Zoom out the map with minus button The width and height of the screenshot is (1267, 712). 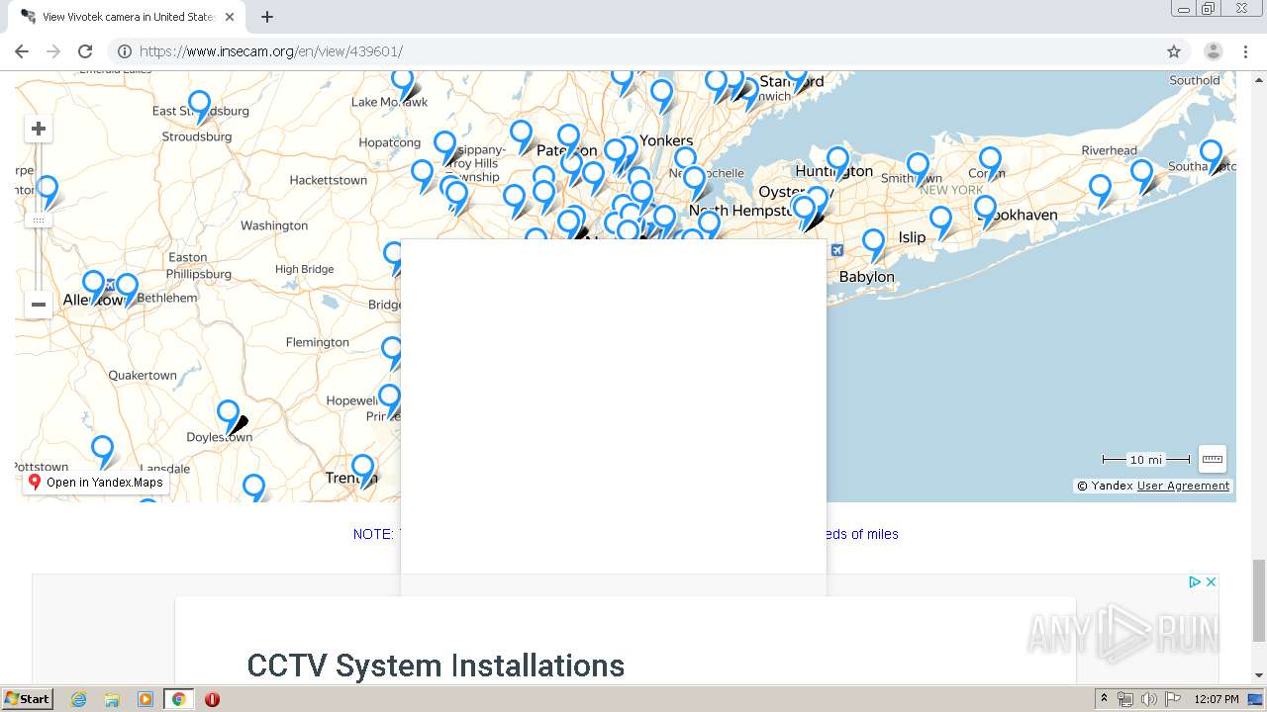(39, 305)
